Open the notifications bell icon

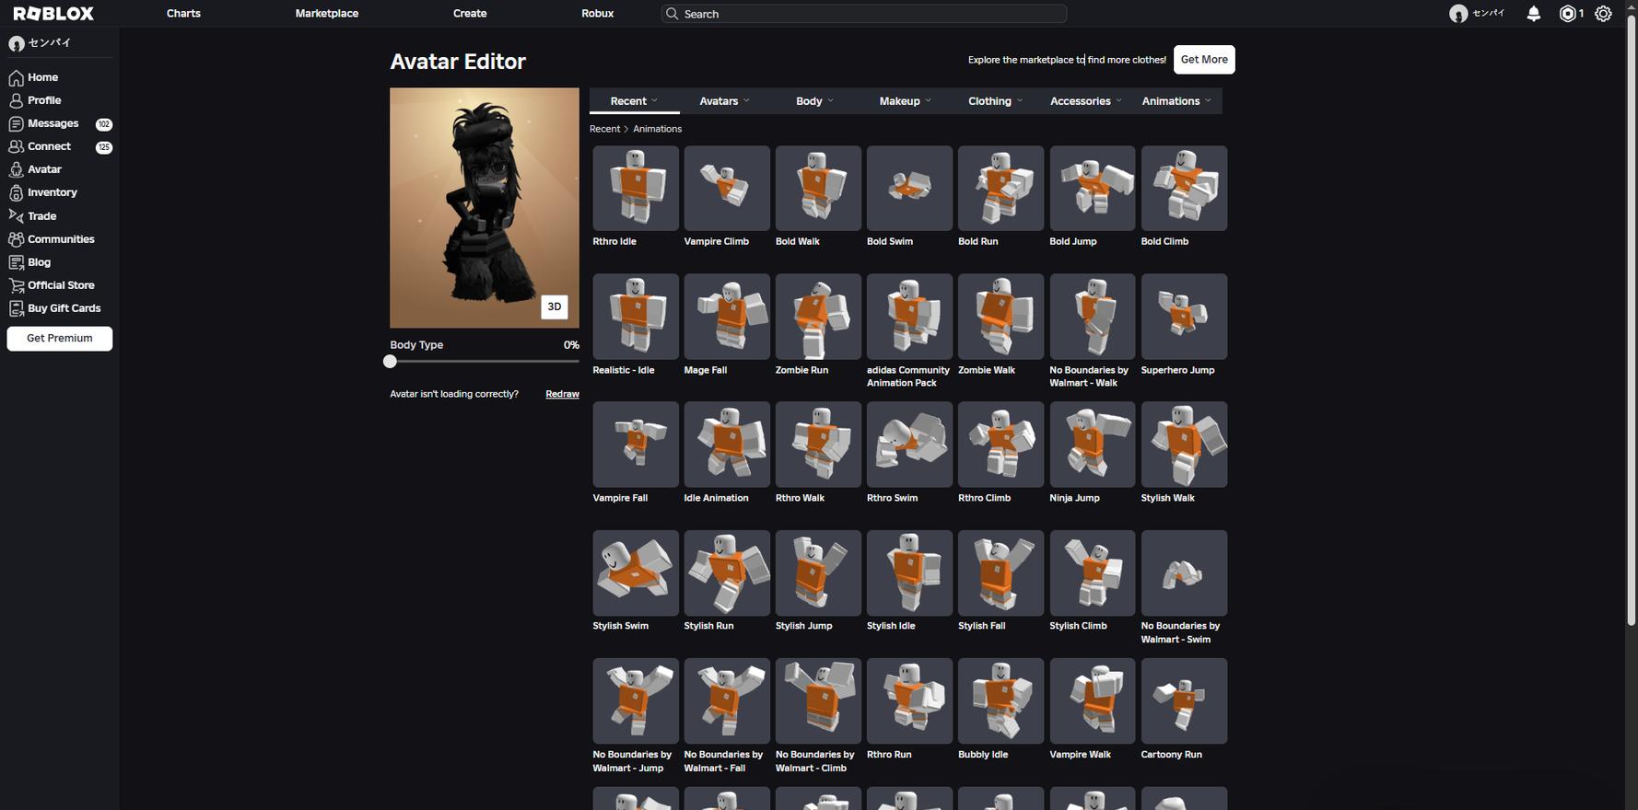pyautogui.click(x=1533, y=14)
